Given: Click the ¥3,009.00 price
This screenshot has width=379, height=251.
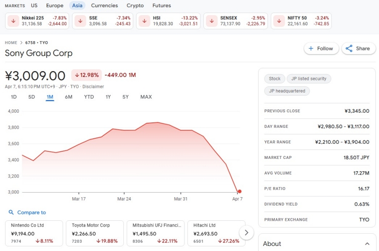Looking at the screenshot, I should 35,76.
